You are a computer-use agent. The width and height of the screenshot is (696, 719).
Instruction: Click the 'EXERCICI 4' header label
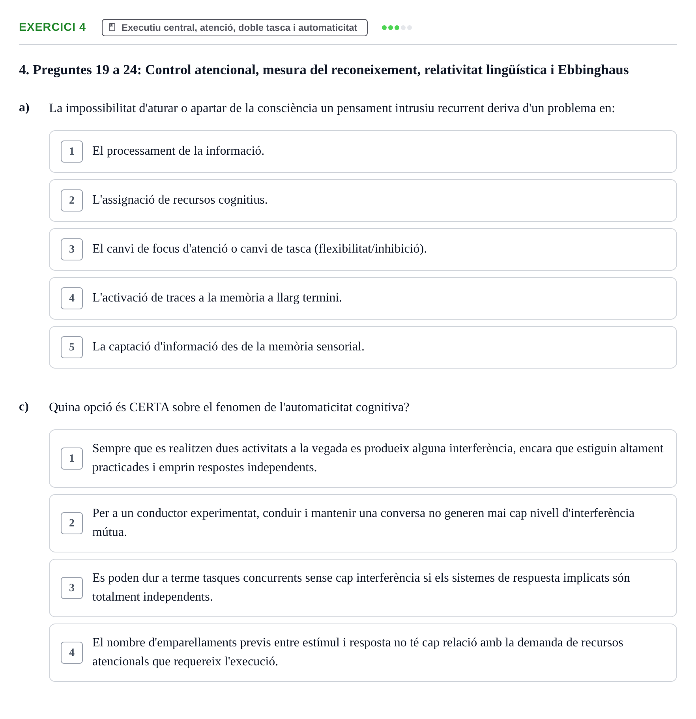pos(52,27)
